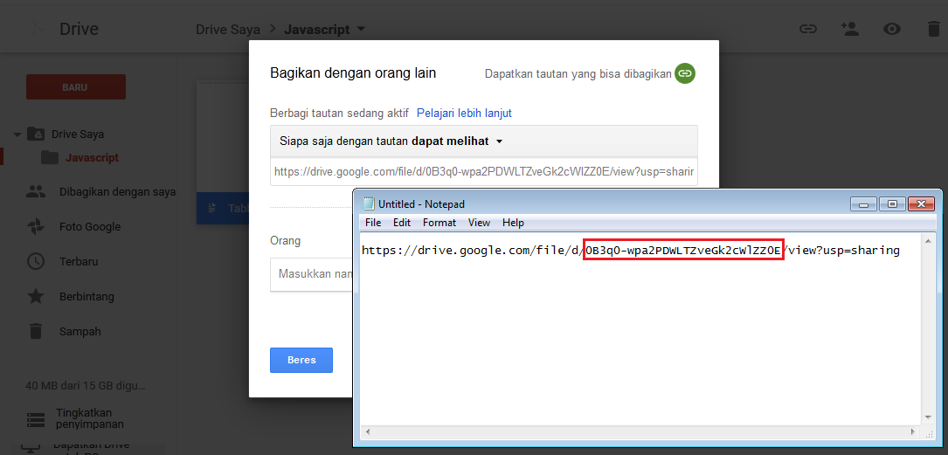Click the Pelajari lebih lanjut link
This screenshot has height=455, width=948.
(x=464, y=113)
